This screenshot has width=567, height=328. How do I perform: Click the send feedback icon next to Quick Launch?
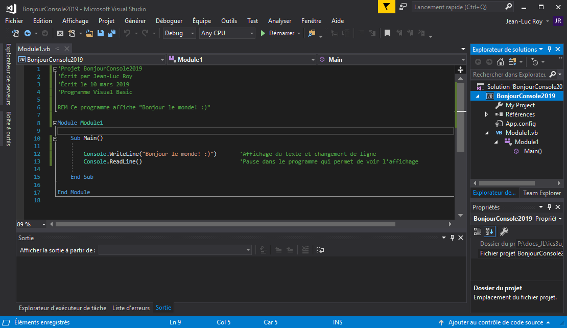(403, 7)
